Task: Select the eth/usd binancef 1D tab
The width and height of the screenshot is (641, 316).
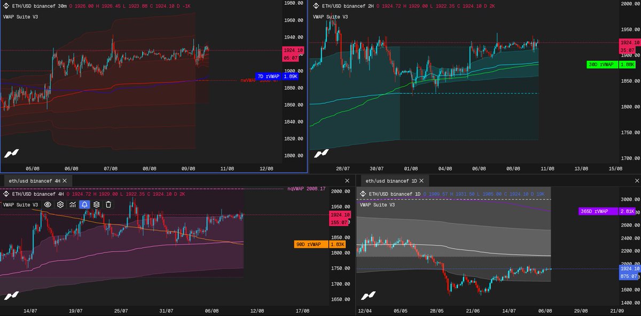Action: 395,181
